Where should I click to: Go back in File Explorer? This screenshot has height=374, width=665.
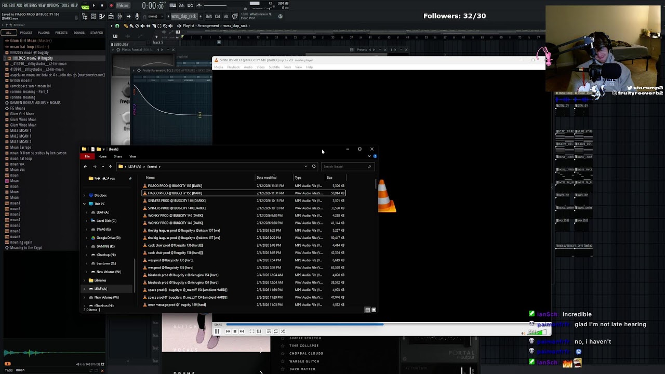tap(85, 167)
